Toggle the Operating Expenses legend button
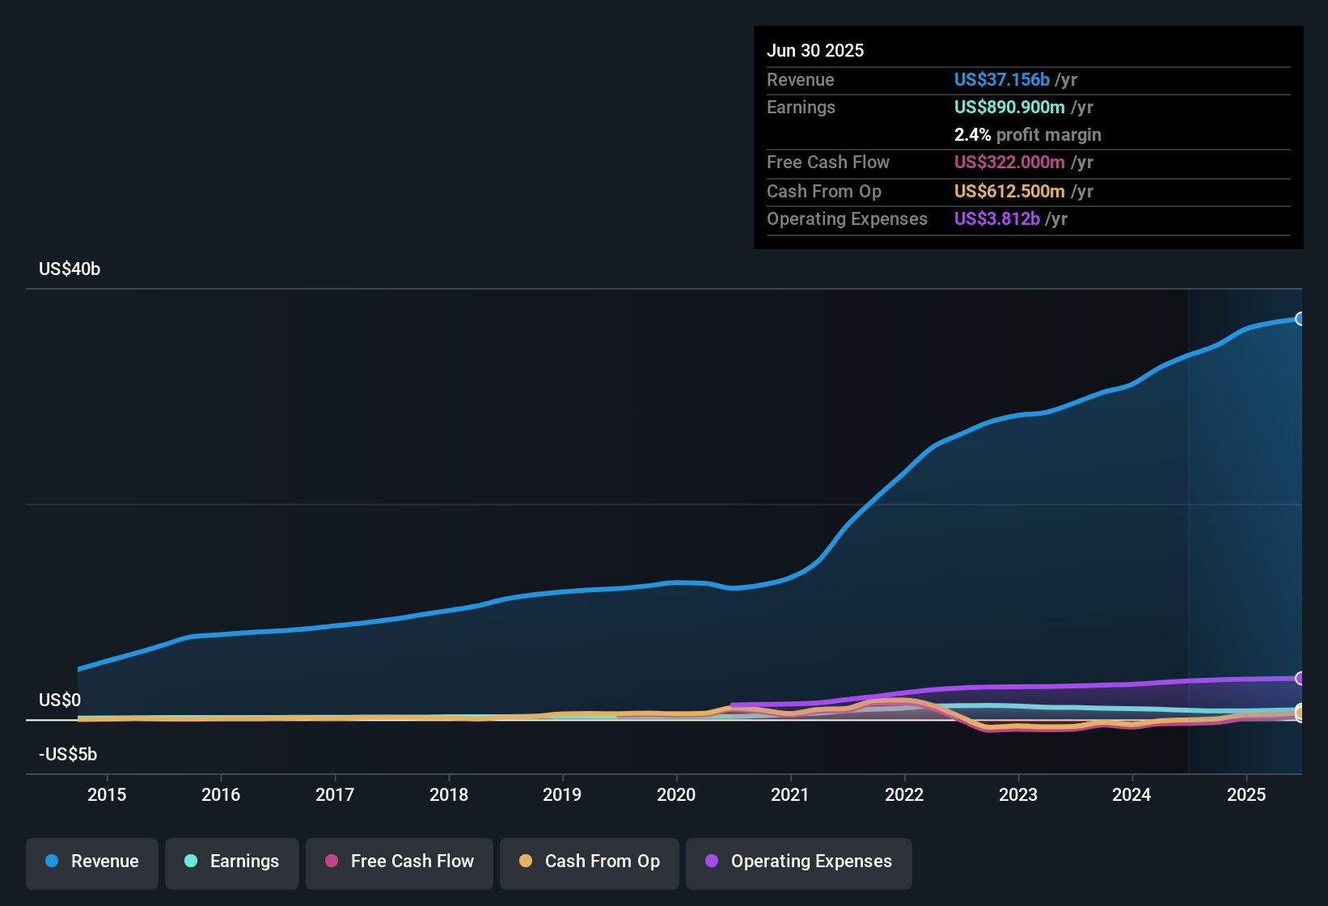1328x906 pixels. (x=799, y=863)
